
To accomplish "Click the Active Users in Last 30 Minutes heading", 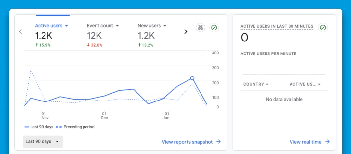I will (277, 26).
